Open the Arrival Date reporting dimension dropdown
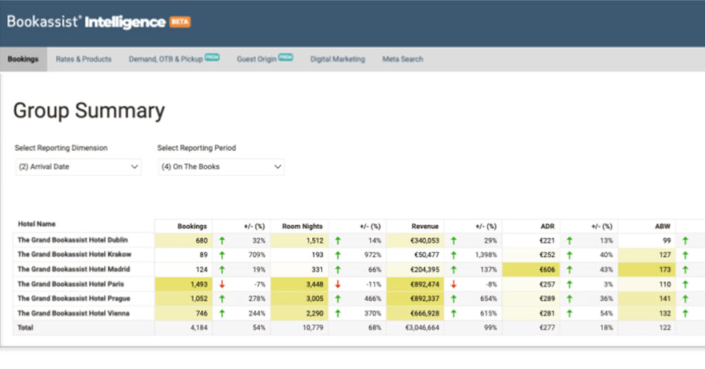The width and height of the screenshot is (705, 369). pos(78,167)
